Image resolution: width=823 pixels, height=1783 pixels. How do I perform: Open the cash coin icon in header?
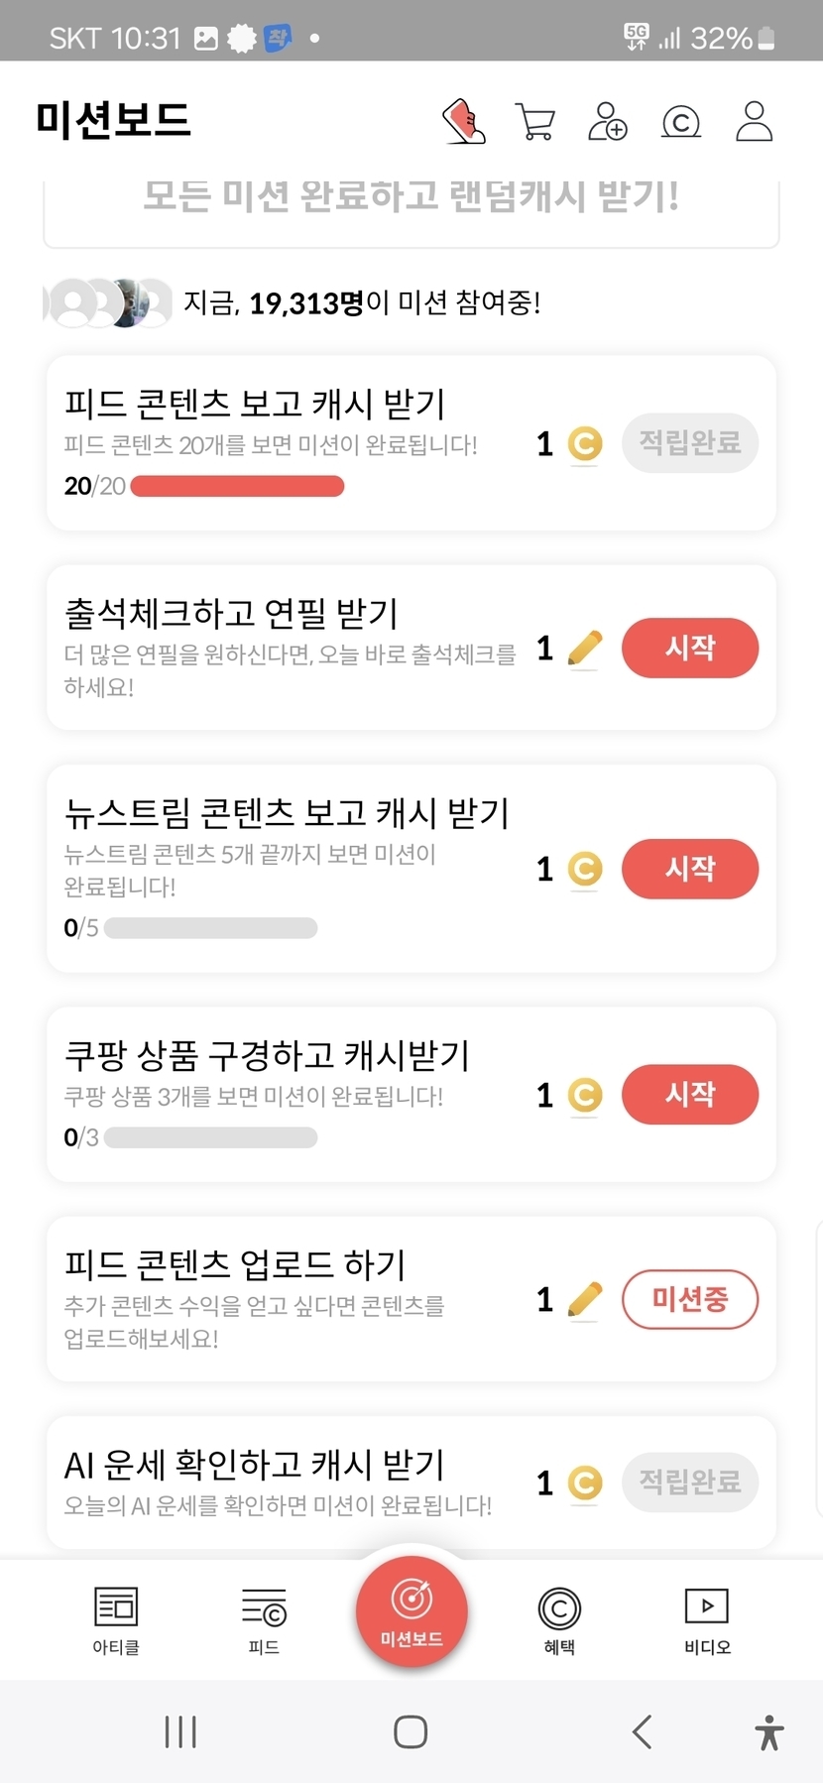(680, 122)
